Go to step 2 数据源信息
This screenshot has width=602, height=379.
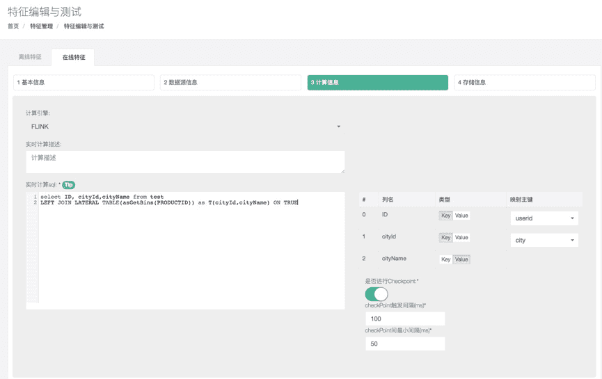tap(230, 83)
